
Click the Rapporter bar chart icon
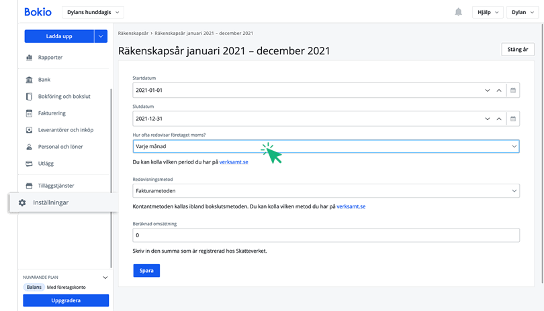click(29, 58)
